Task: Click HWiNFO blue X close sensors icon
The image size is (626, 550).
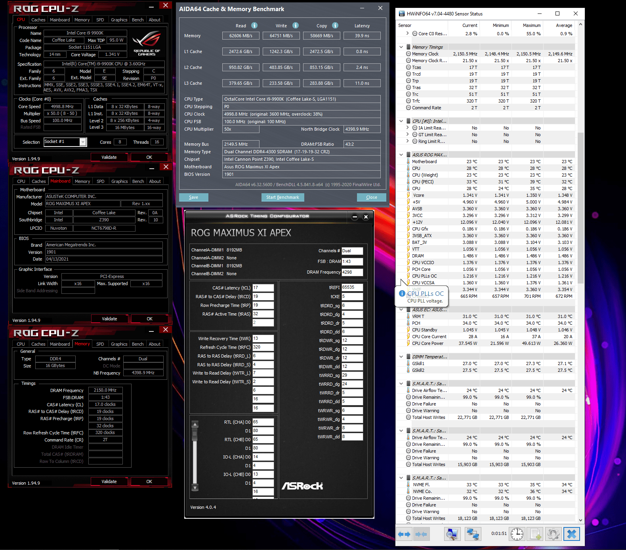Action: 572,534
